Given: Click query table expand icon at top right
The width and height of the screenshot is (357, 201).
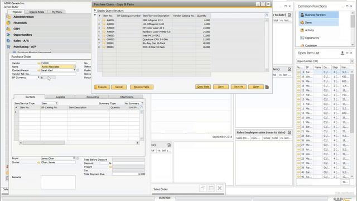Looking at the screenshot, I should click(266, 15).
